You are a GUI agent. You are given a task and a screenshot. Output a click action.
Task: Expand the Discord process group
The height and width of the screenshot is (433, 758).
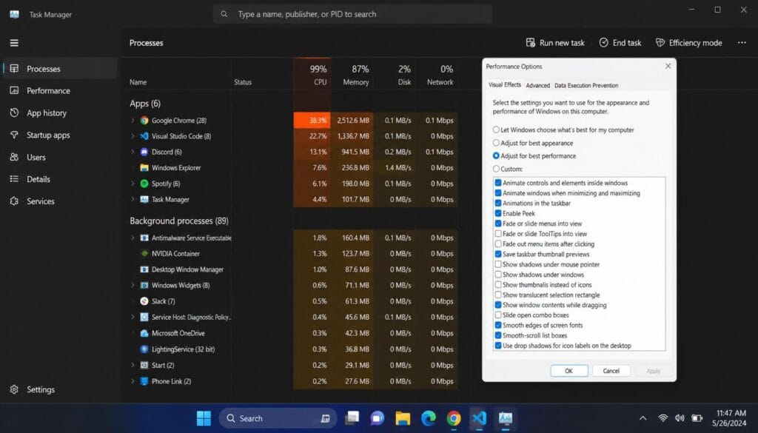(x=133, y=152)
